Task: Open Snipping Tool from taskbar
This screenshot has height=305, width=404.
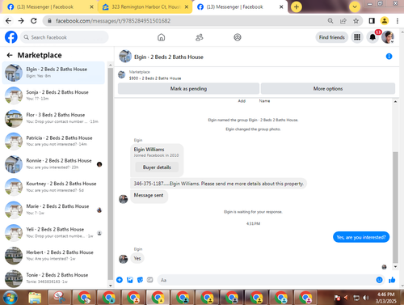Action: coord(60,298)
